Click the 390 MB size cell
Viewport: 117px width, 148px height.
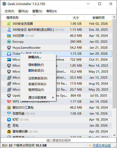(76, 42)
